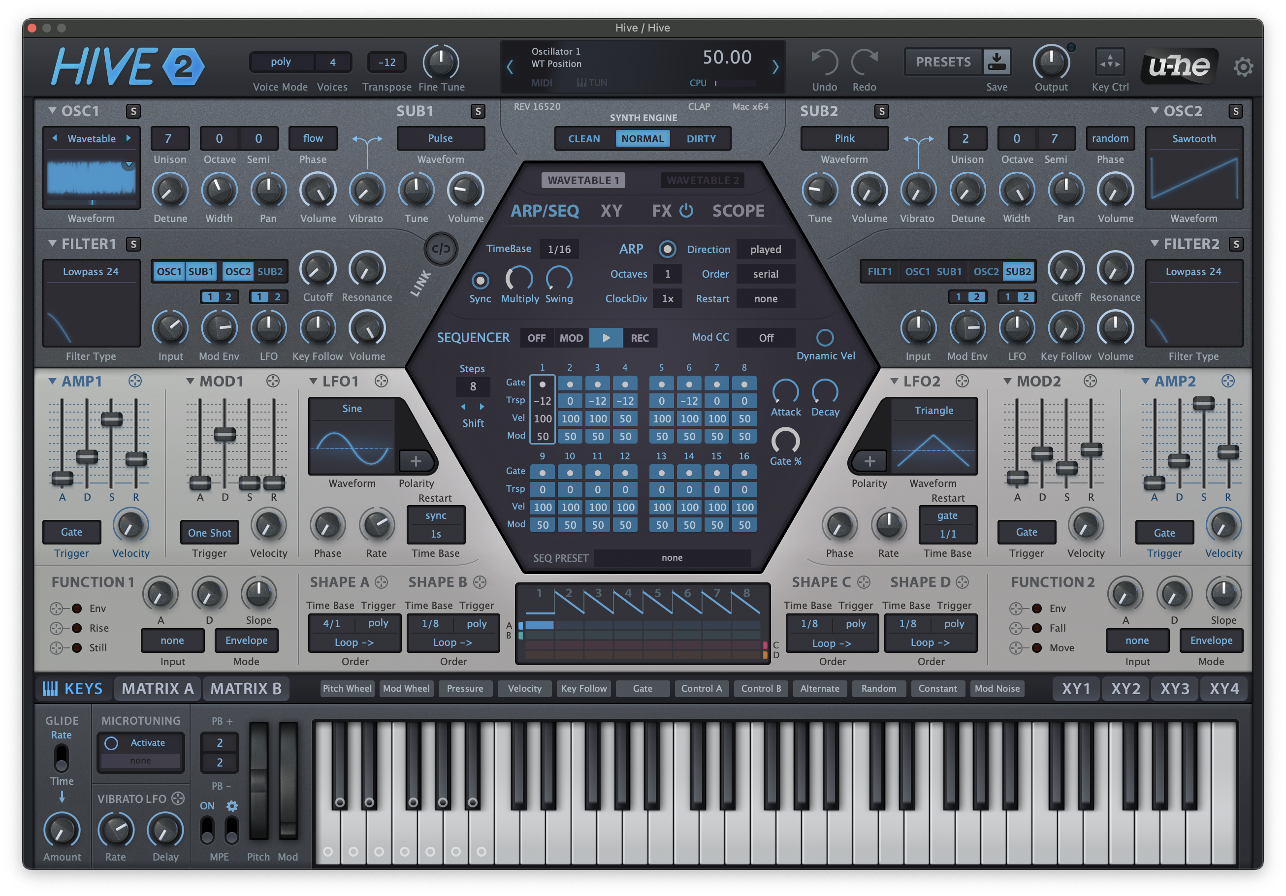Toggle the ARP enable radio button
The width and height of the screenshot is (1286, 896).
click(667, 249)
